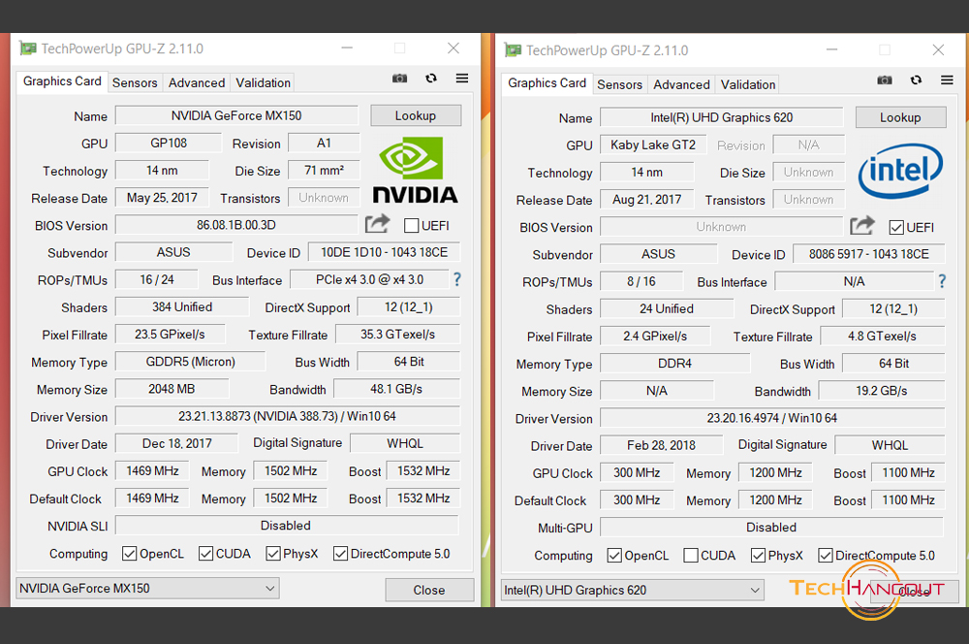Click the May 25, 2017 release date value
This screenshot has width=969, height=644.
162,198
